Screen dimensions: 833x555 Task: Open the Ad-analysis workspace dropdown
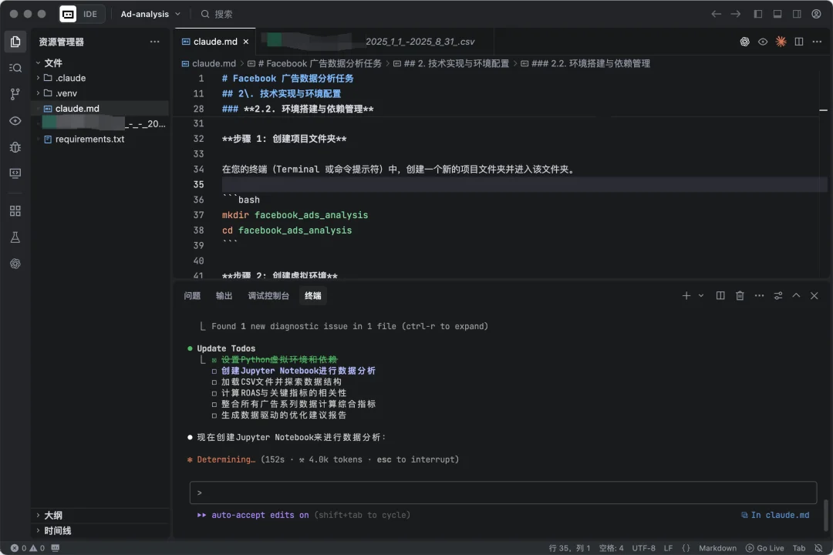click(x=149, y=13)
